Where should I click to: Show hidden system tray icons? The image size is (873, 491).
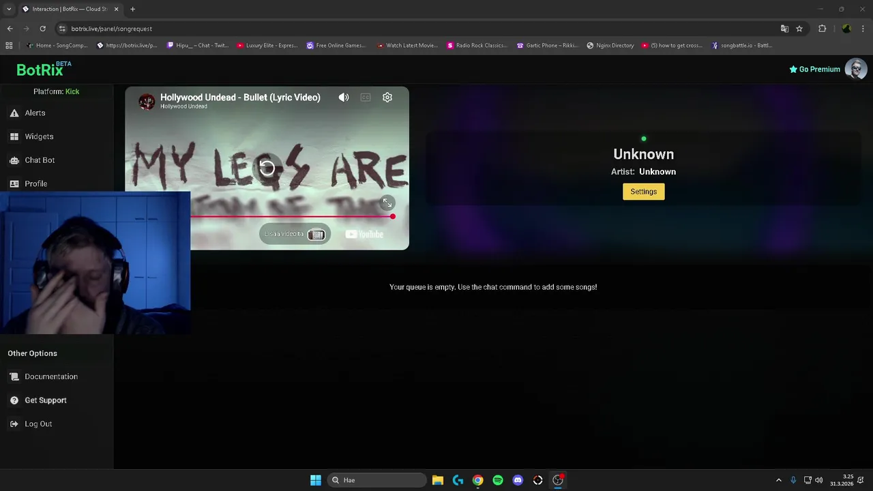point(779,480)
